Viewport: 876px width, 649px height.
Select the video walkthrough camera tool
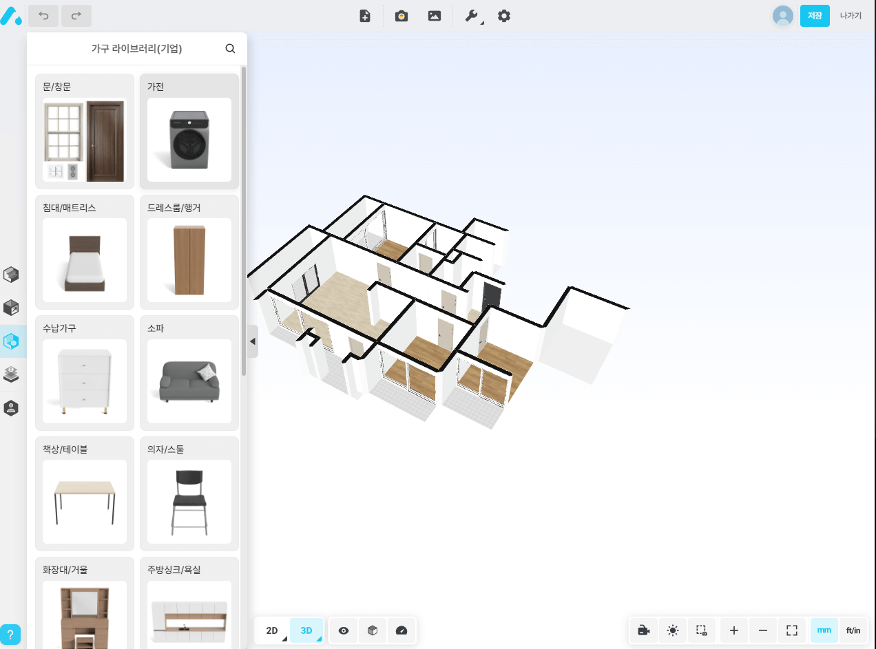point(643,630)
